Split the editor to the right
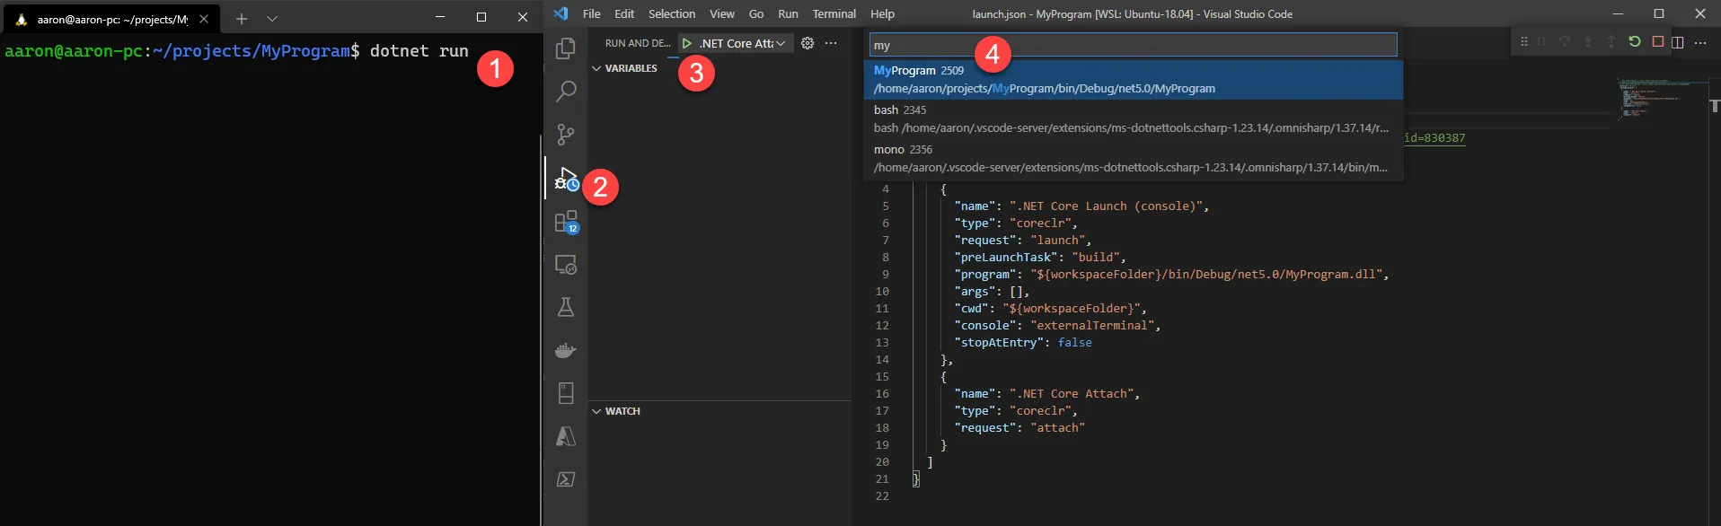The height and width of the screenshot is (526, 1721). tap(1678, 42)
